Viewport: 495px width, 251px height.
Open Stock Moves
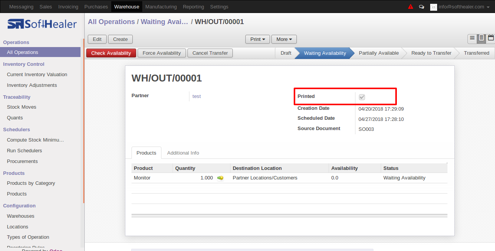21,107
